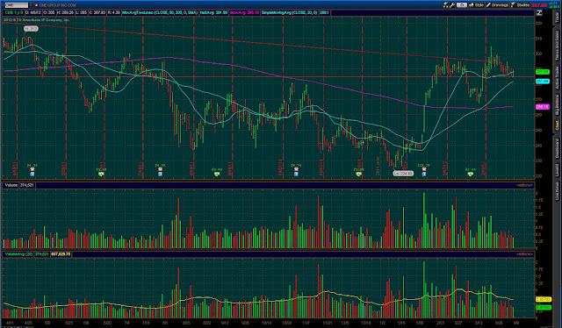Click the symbol entry field

16,5
